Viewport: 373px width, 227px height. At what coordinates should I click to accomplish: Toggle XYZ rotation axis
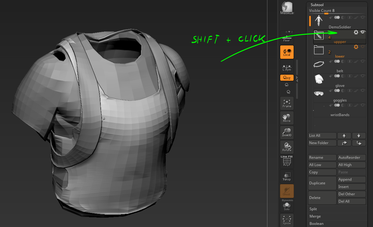287,78
